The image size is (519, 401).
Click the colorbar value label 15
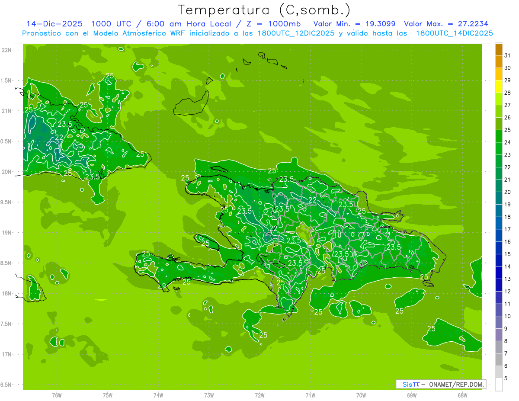pyautogui.click(x=507, y=254)
